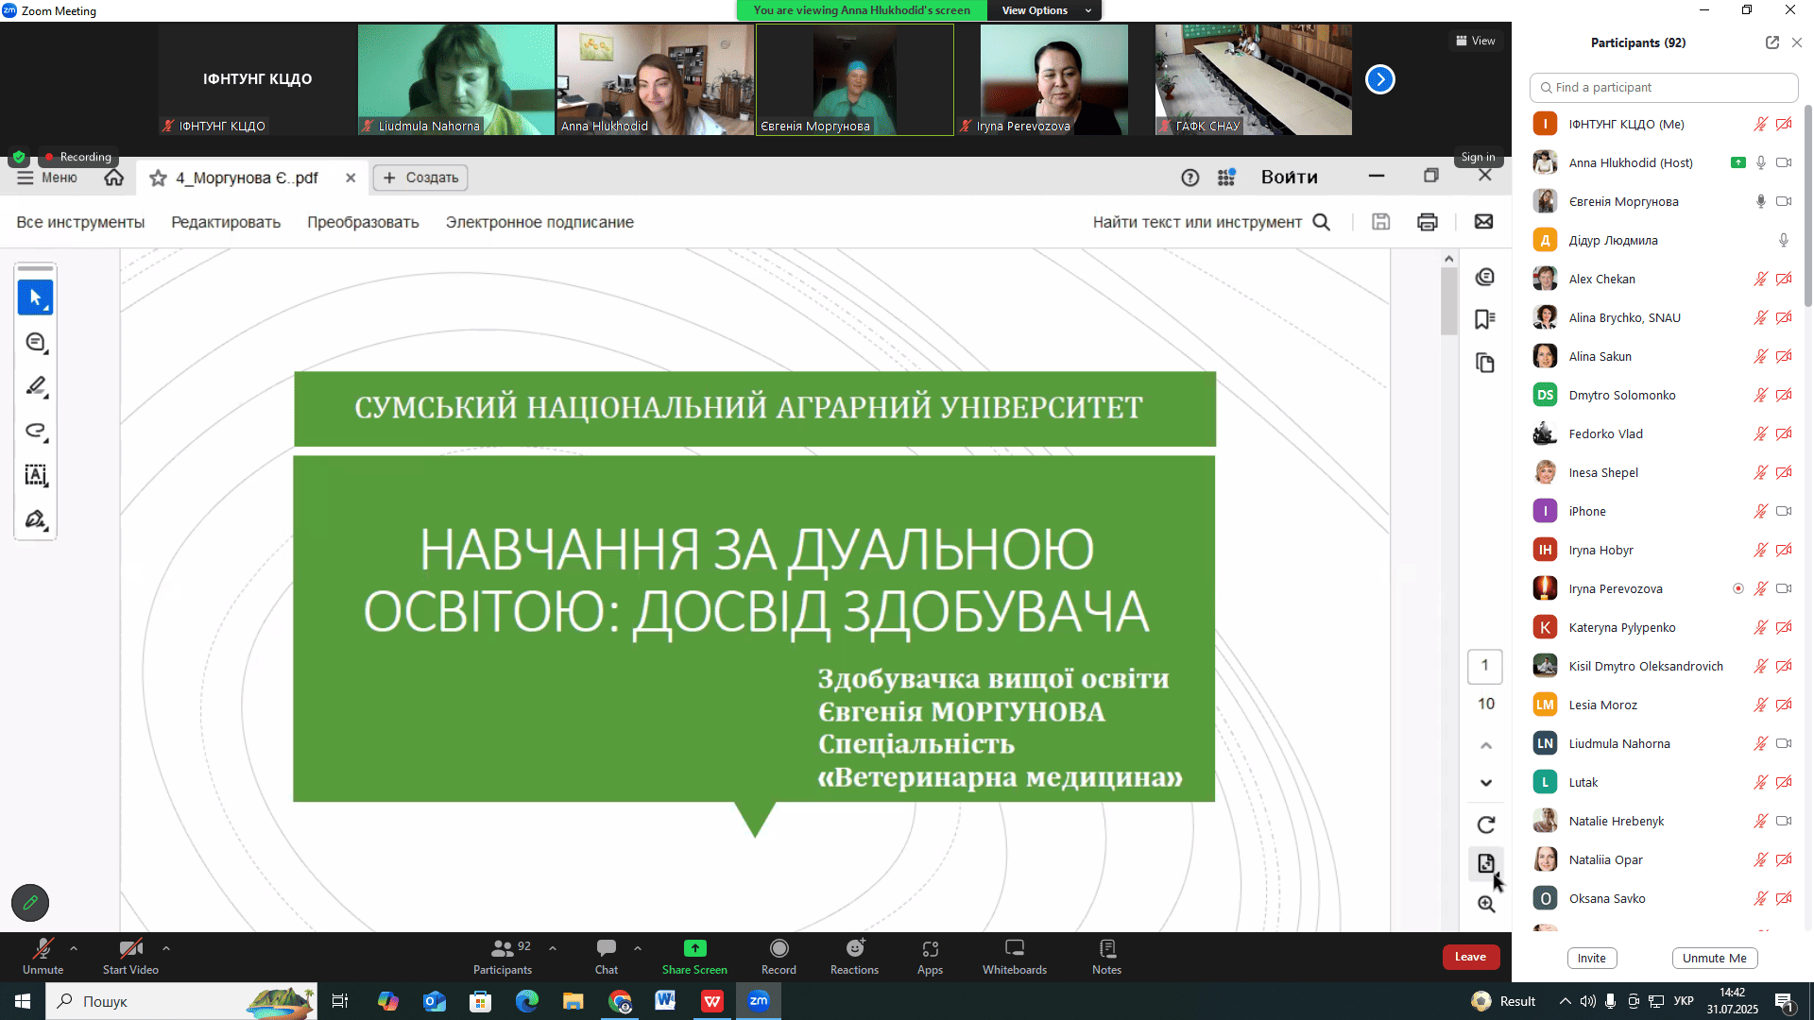The height and width of the screenshot is (1020, 1814).
Task: Select the add comment tool
Action: [36, 343]
